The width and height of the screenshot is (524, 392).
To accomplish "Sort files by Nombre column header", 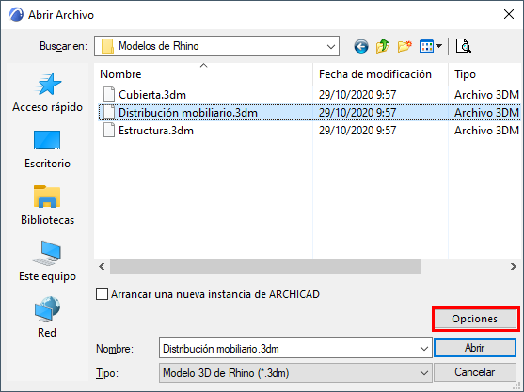I will pyautogui.click(x=203, y=74).
